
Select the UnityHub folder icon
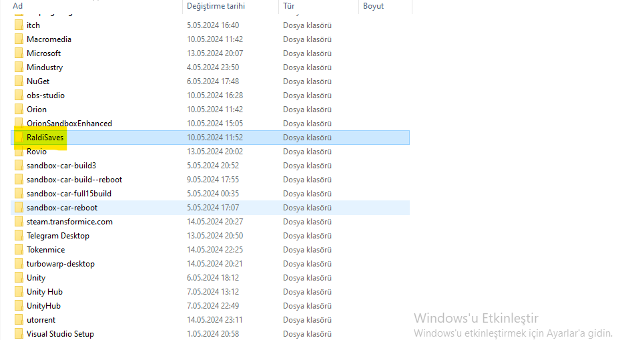pos(19,306)
